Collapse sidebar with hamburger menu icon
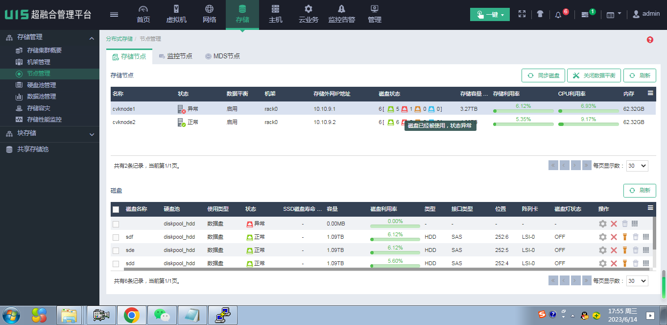667x325 pixels. pos(114,14)
